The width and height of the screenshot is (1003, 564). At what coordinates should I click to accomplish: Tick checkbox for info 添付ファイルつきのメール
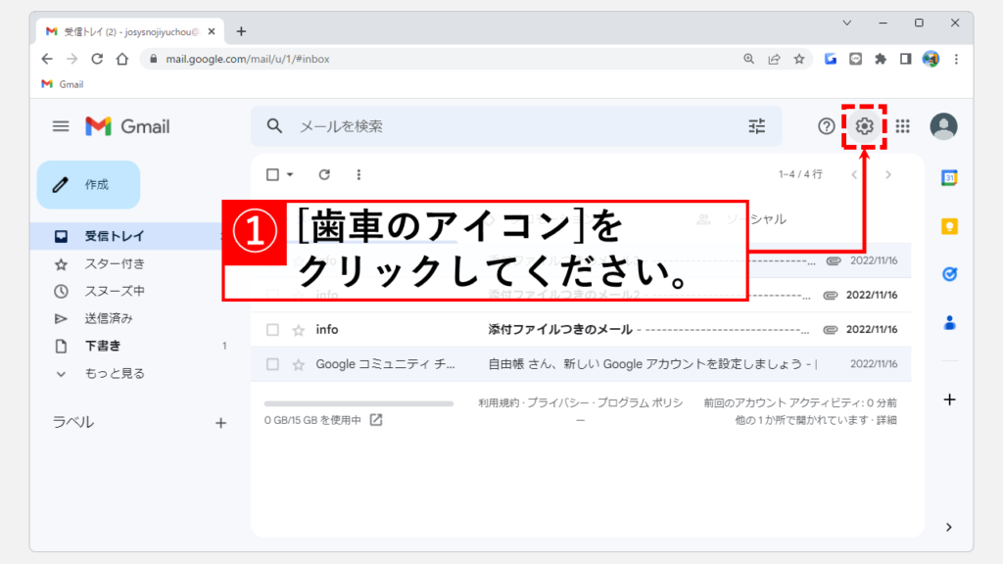tap(273, 330)
